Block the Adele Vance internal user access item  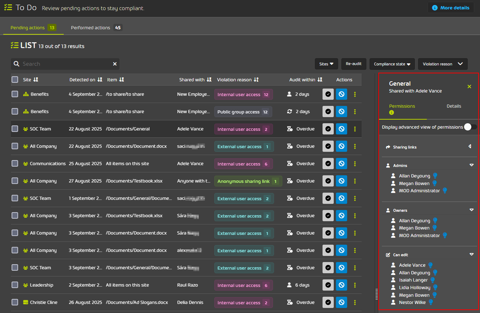point(341,129)
